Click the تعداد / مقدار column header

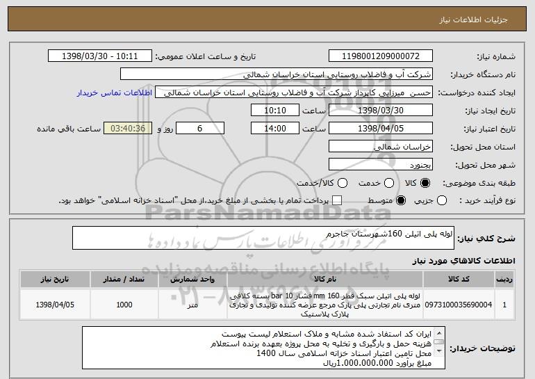tap(124, 280)
